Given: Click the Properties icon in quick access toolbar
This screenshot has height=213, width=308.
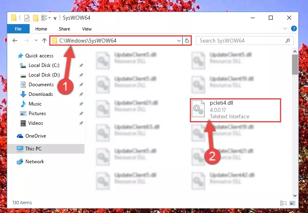Looking at the screenshot, I should (26, 18).
